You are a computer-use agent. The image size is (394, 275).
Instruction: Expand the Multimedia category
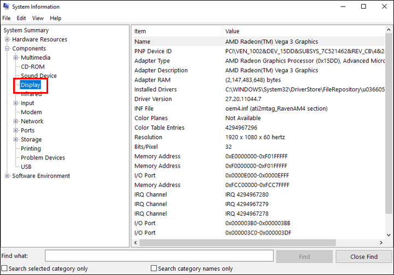[16, 58]
